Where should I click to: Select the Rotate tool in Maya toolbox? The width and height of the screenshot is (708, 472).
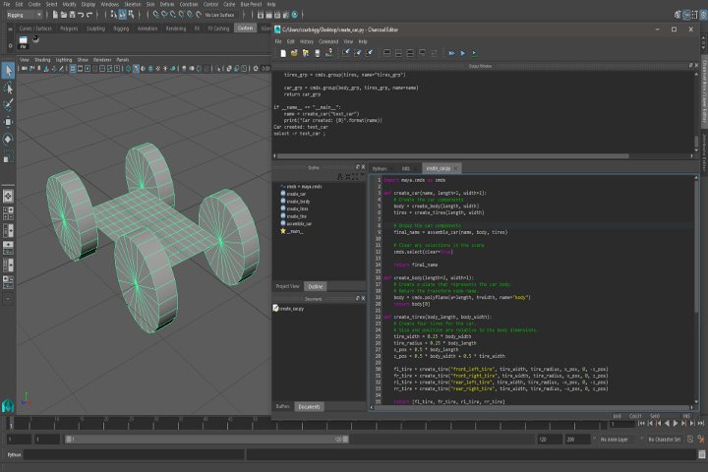8,139
